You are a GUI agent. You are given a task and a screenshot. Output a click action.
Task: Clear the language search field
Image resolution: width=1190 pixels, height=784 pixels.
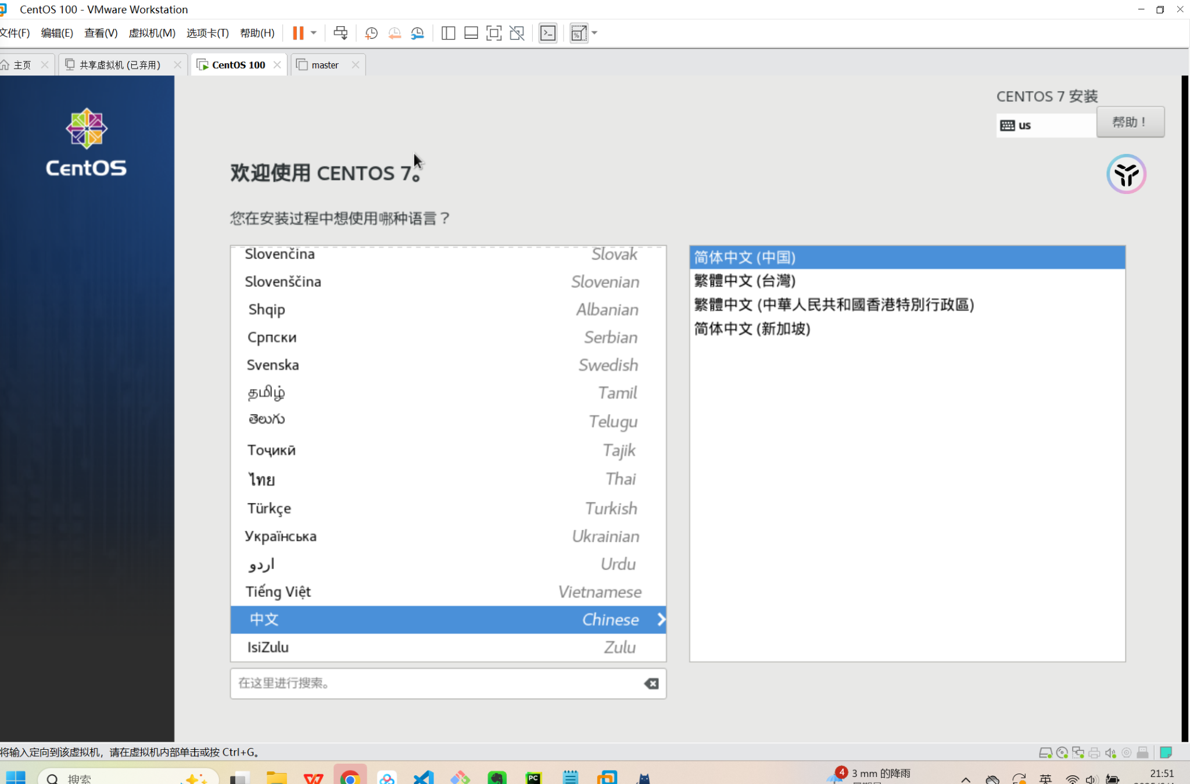point(651,684)
